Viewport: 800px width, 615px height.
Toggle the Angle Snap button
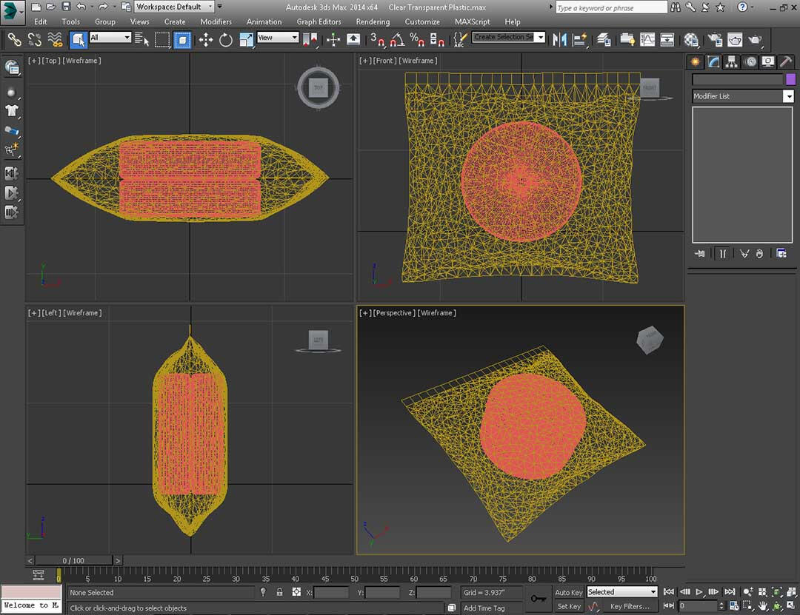point(398,39)
